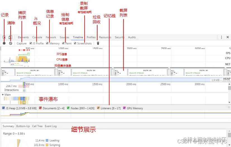Viewport: 231px width, 147px height.
Task: Click the flame chart in Main thread
Action: (16, 101)
